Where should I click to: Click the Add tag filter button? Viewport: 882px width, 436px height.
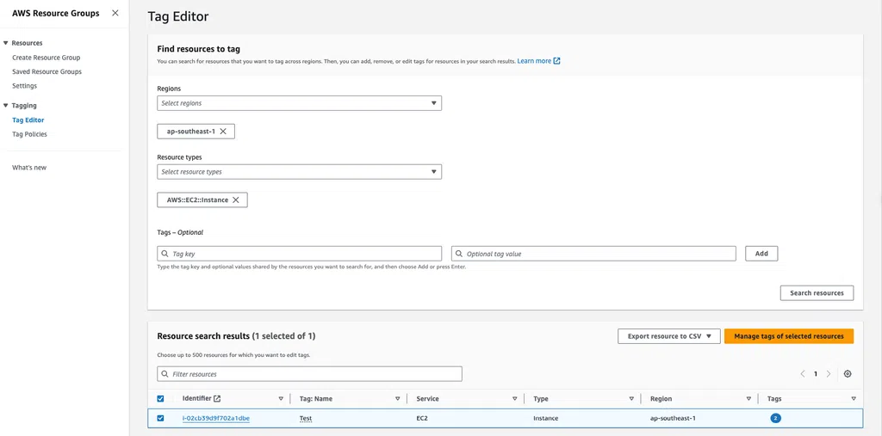[x=761, y=254]
